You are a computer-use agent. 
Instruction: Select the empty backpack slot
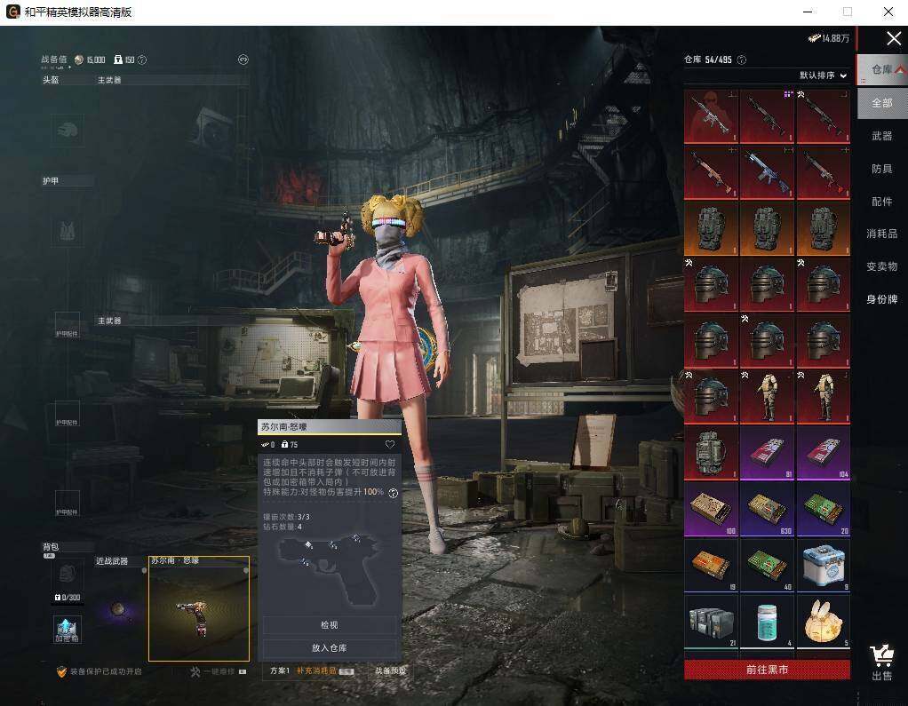(68, 574)
